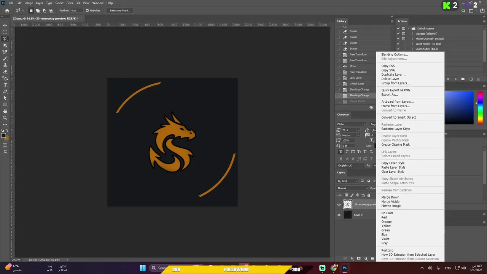This screenshot has width=487, height=274.
Task: Open the Normal blend mode dropdown
Action: coord(353,188)
